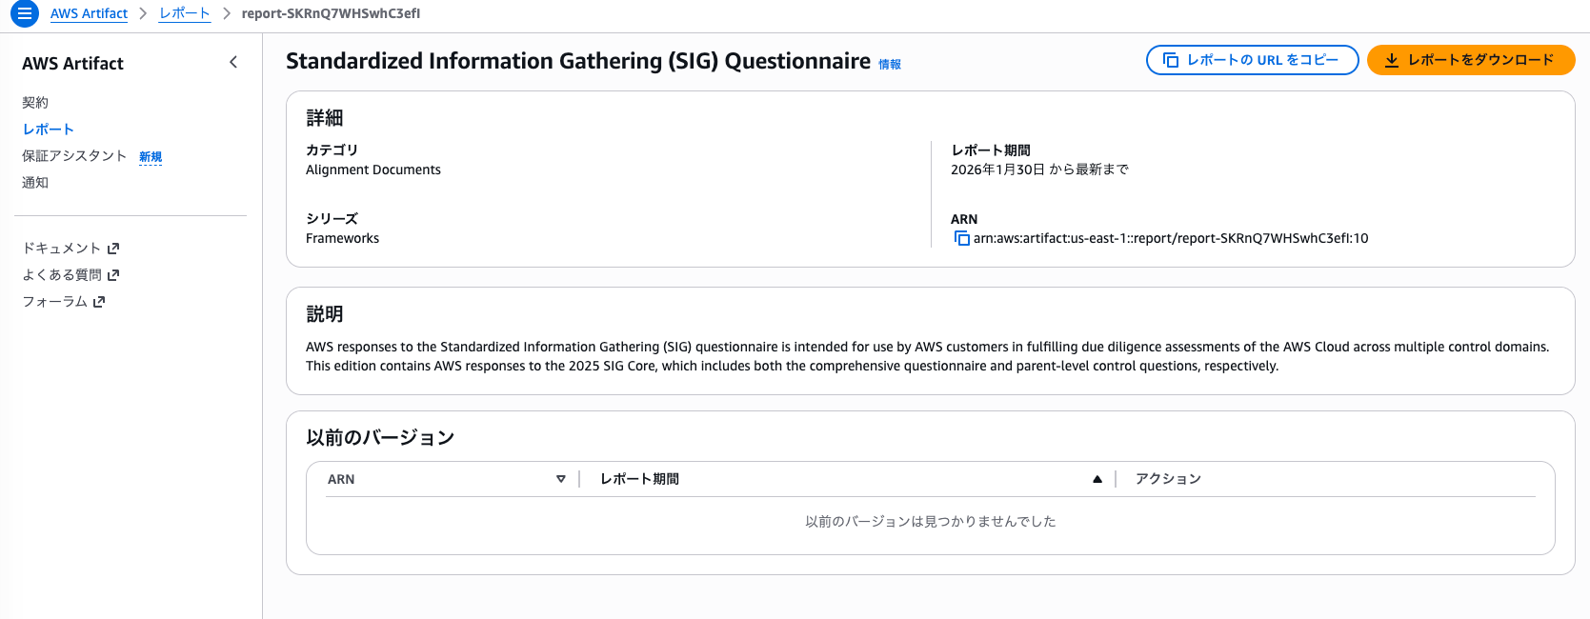
Task: Open 通知 in the sidebar
Action: pos(35,182)
